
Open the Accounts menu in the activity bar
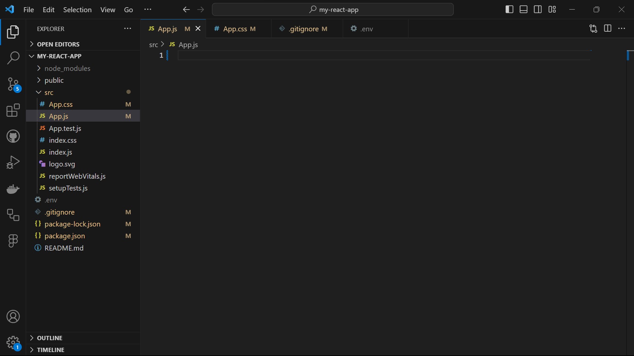click(13, 316)
